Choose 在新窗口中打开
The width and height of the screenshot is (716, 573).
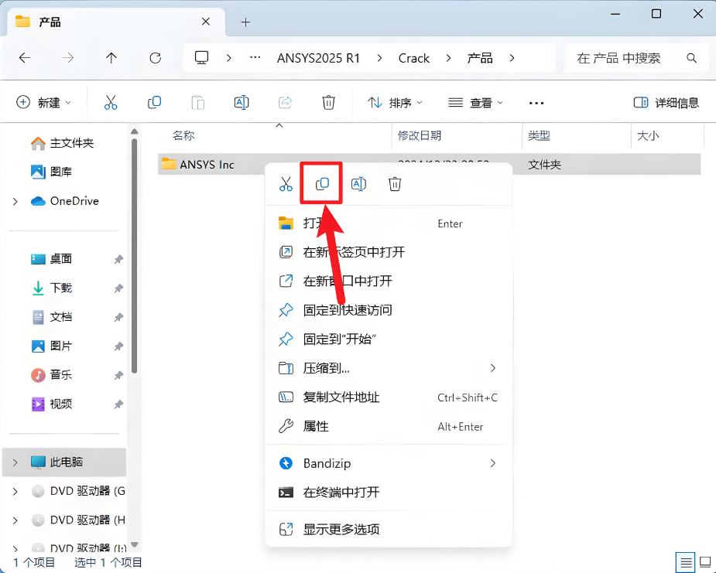(389, 281)
